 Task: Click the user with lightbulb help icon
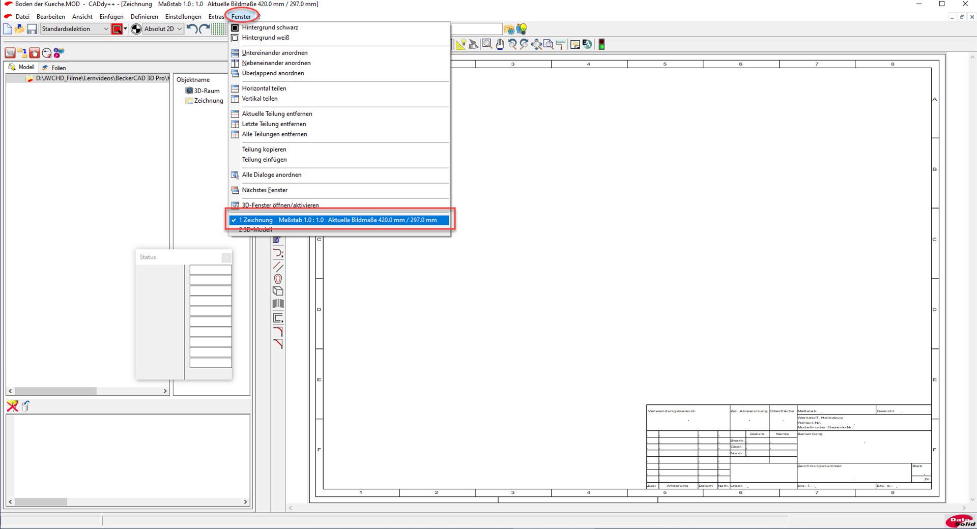click(x=522, y=29)
